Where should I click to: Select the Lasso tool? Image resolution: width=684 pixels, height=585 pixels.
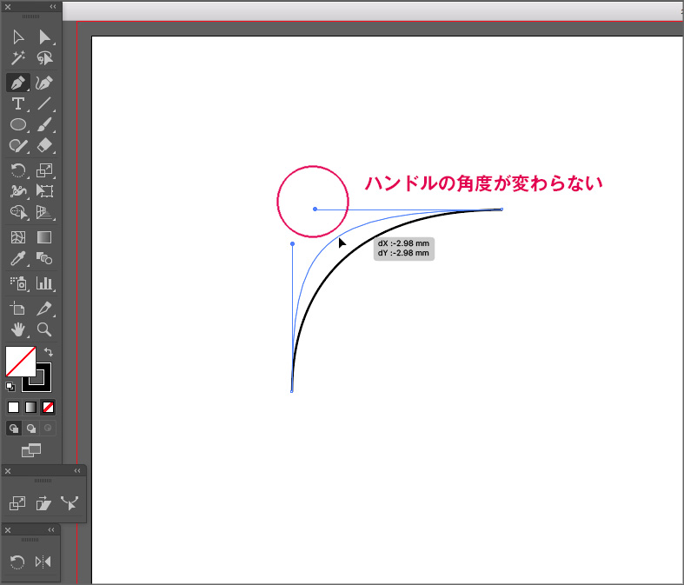tap(44, 58)
